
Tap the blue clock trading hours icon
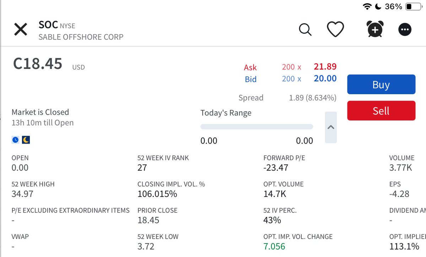pos(16,140)
